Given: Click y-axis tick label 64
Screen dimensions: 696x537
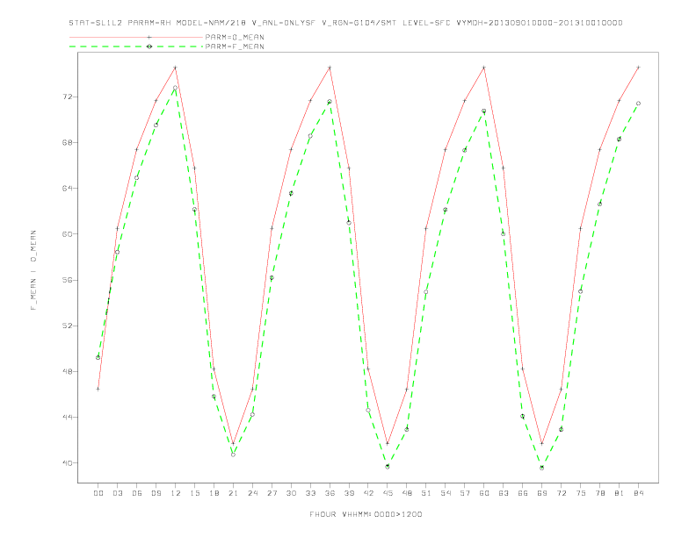Looking at the screenshot, I should [x=68, y=188].
